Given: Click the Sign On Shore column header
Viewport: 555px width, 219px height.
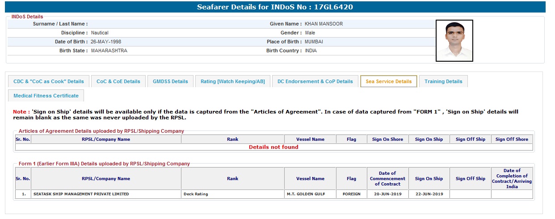Looking at the screenshot, I should pos(387,139).
